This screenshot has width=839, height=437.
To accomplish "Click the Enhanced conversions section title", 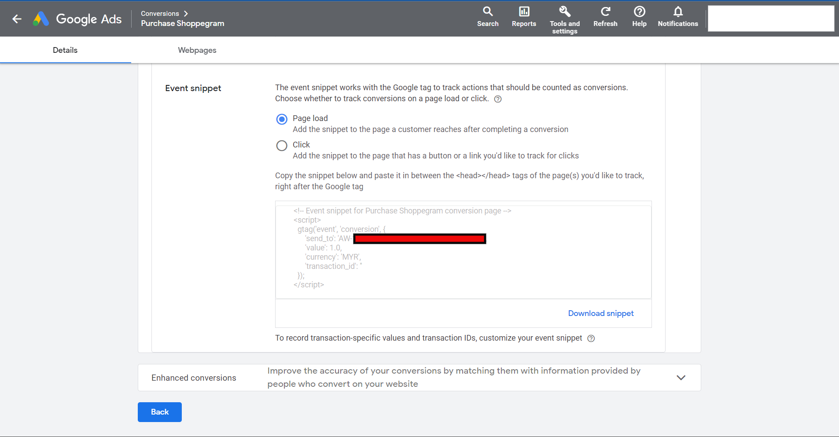I will pyautogui.click(x=194, y=378).
